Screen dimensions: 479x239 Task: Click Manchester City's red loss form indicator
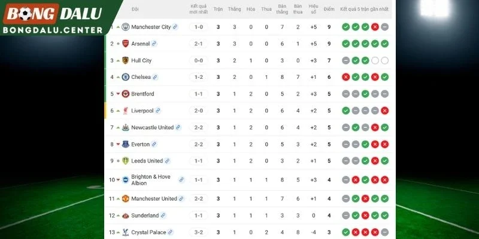pos(375,27)
